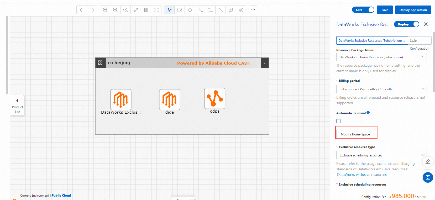Switch to the Style tab
Screen dimensions: 435x200
(x=420, y=40)
